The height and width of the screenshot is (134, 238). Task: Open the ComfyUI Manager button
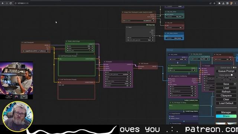click(x=226, y=112)
